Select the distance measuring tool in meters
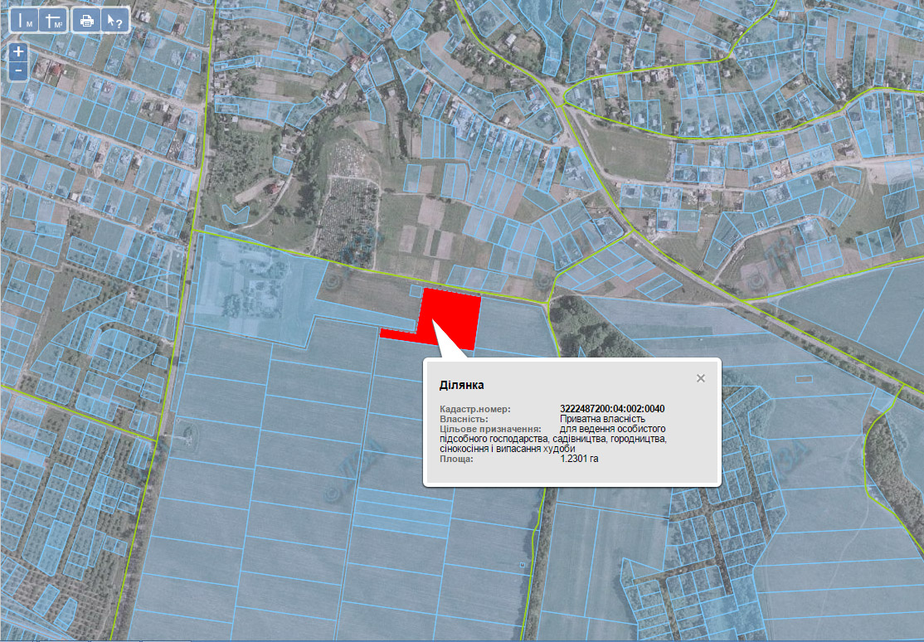The width and height of the screenshot is (924, 642). click(x=25, y=21)
